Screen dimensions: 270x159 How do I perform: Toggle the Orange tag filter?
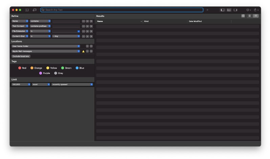36,68
